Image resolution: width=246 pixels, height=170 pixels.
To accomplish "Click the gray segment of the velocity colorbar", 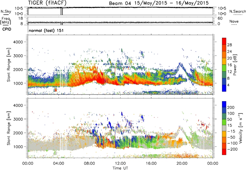I will [x=224, y=128].
